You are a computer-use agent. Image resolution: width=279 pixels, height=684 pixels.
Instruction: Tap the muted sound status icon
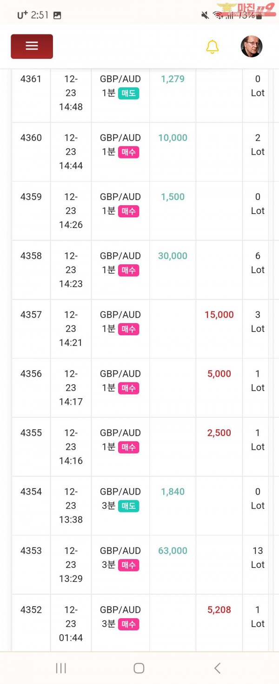[x=205, y=15]
